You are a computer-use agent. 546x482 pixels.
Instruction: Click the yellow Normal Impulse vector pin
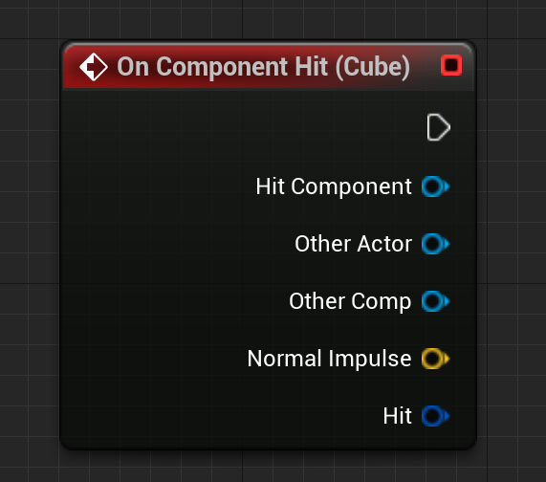point(435,359)
